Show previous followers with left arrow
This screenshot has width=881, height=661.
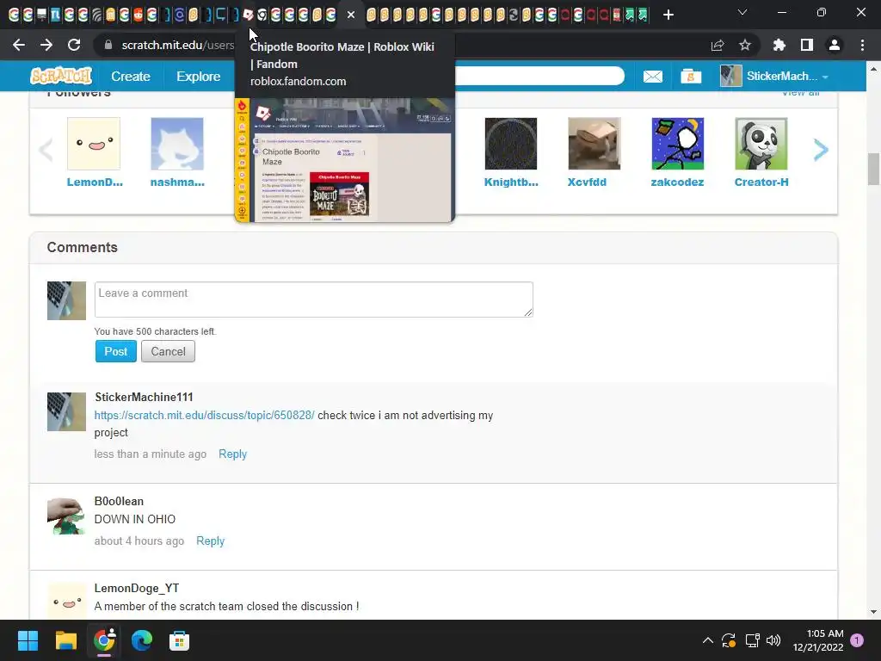pos(46,150)
